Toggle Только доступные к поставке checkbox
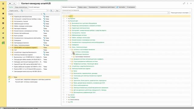 [x=190, y=13]
